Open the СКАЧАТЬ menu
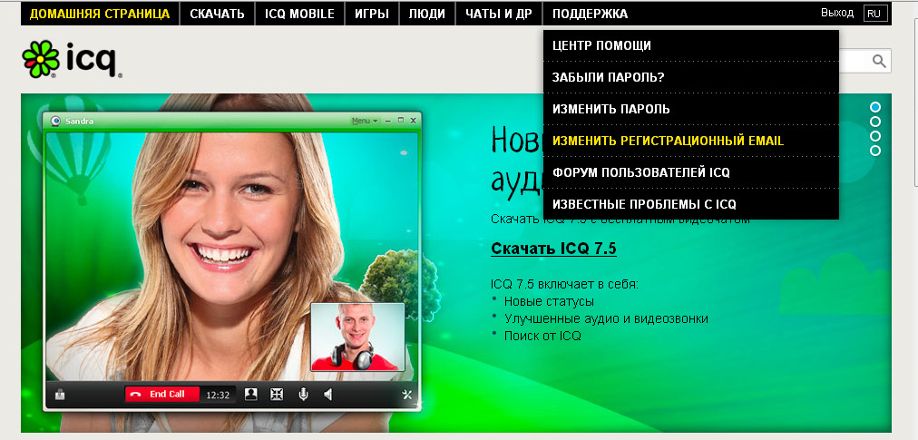Viewport: 918px width, 440px height. [x=217, y=14]
